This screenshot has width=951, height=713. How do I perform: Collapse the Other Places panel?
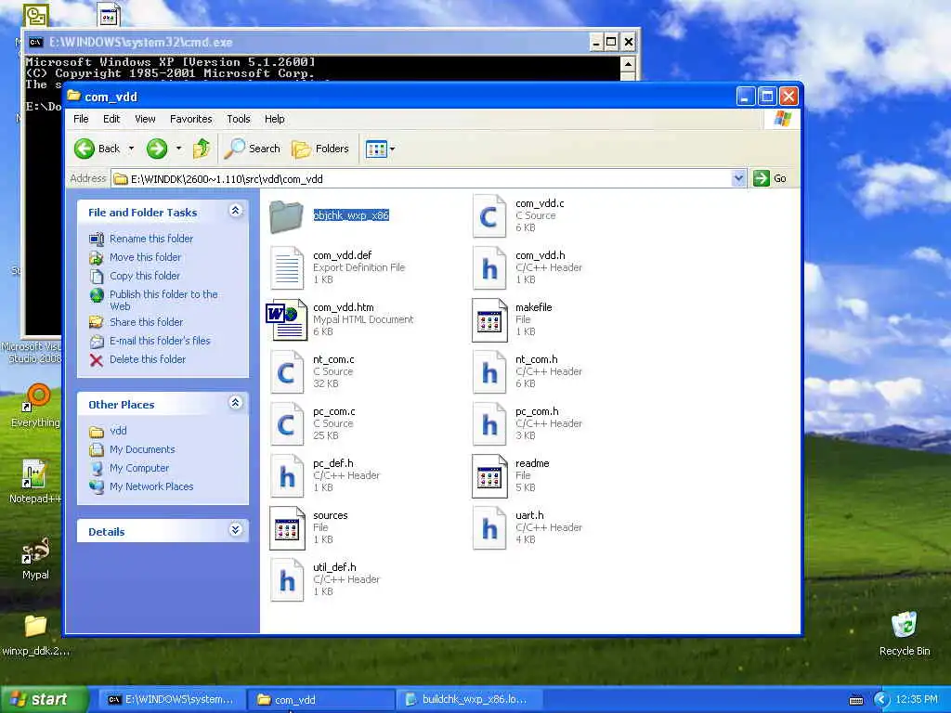click(235, 403)
